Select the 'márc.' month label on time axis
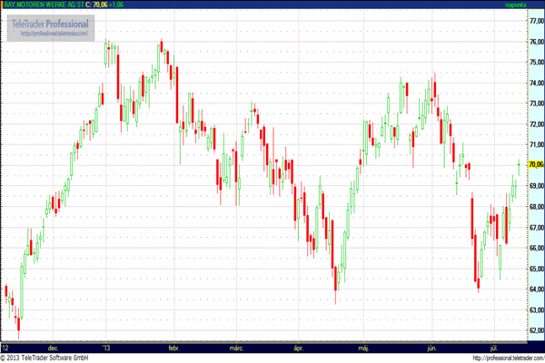Image resolution: width=545 pixels, height=363 pixels. (237, 348)
